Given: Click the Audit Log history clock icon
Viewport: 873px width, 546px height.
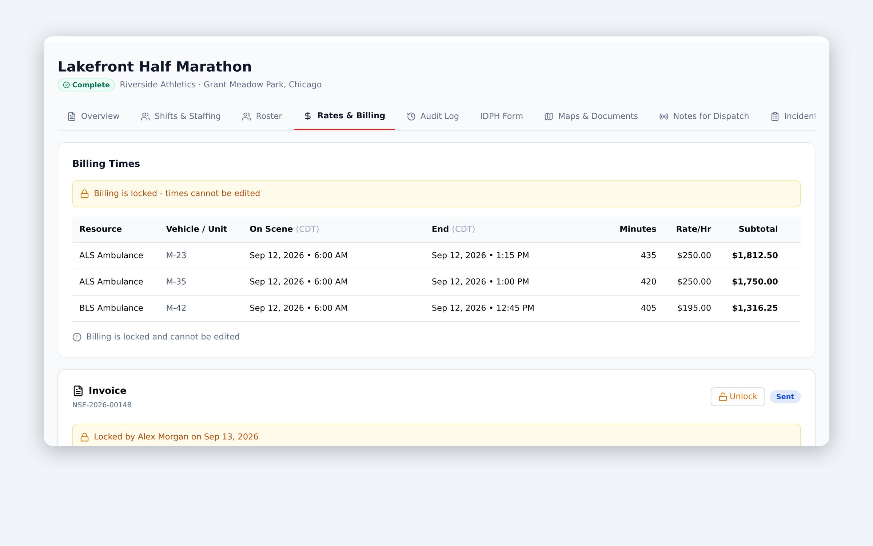Looking at the screenshot, I should (x=411, y=116).
